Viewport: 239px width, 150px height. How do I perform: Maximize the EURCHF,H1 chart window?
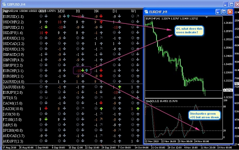tap(224, 12)
